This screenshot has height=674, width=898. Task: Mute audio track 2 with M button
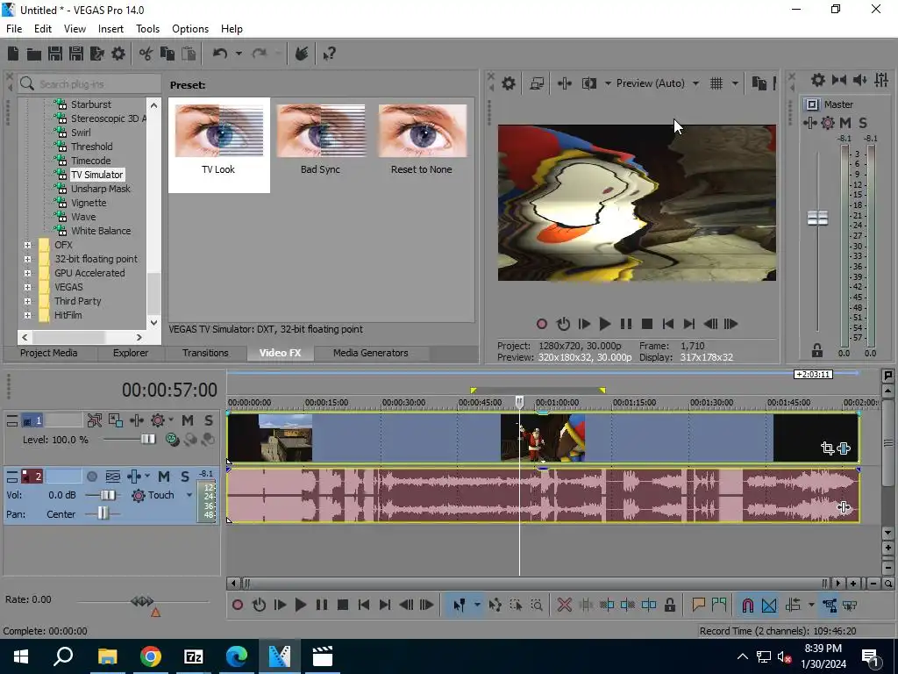click(x=164, y=477)
